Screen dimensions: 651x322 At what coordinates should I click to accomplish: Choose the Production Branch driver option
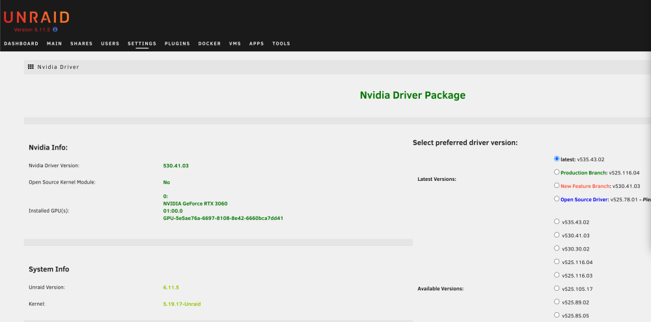pos(557,172)
